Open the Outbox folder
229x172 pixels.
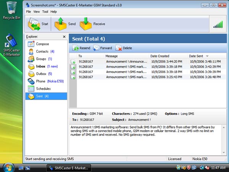coord(41,74)
